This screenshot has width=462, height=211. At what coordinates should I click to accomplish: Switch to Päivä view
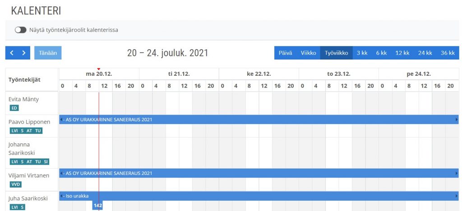(x=285, y=53)
